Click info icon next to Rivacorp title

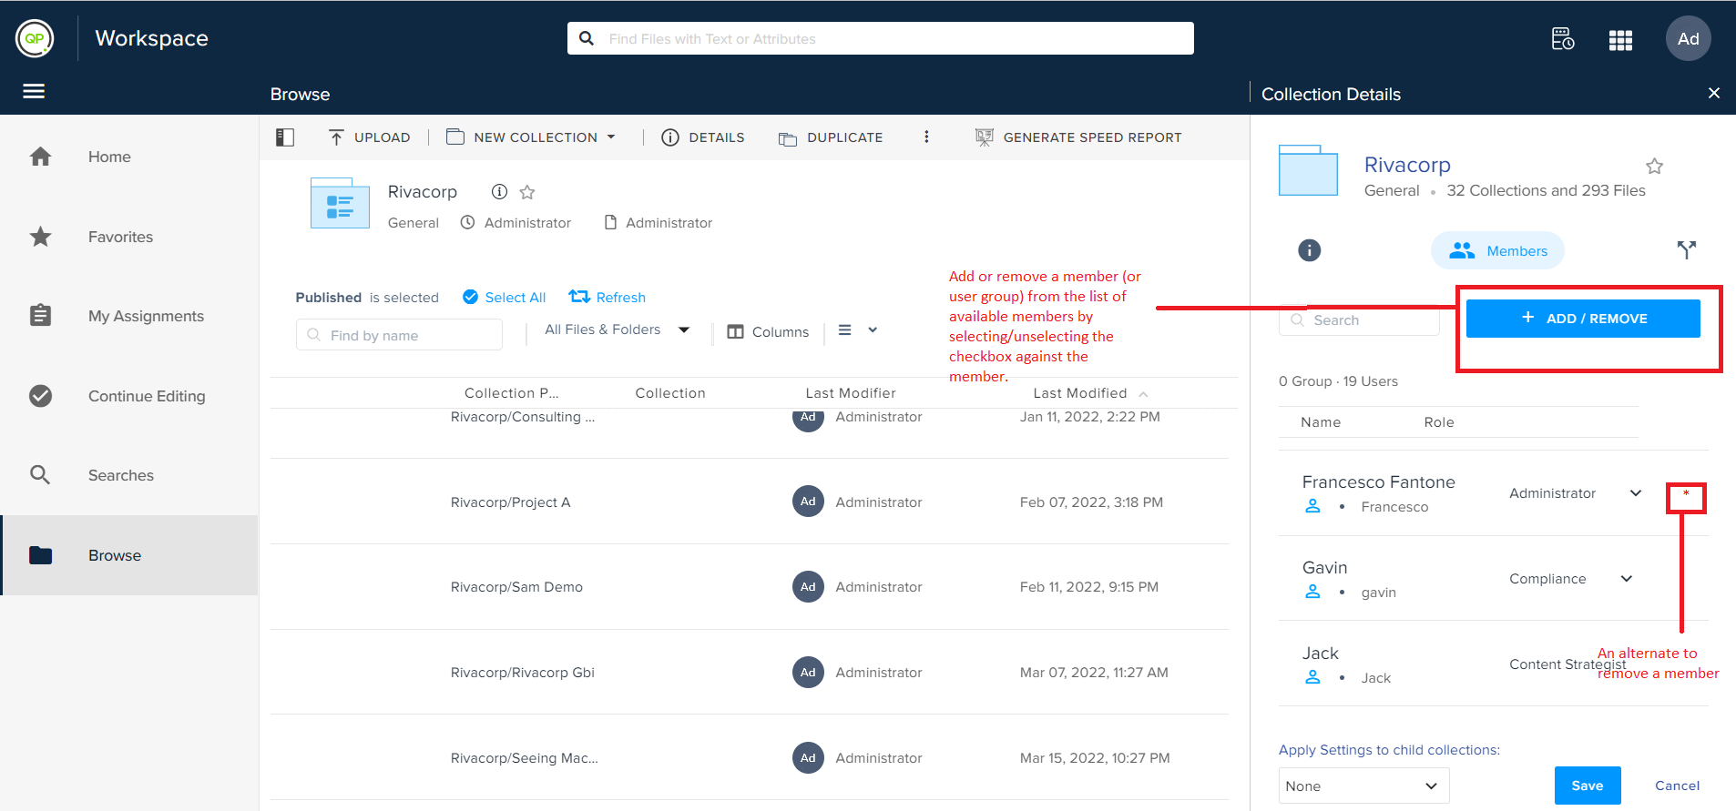(x=499, y=191)
